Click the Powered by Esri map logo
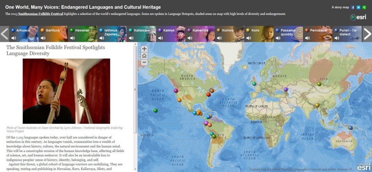 coord(363,167)
